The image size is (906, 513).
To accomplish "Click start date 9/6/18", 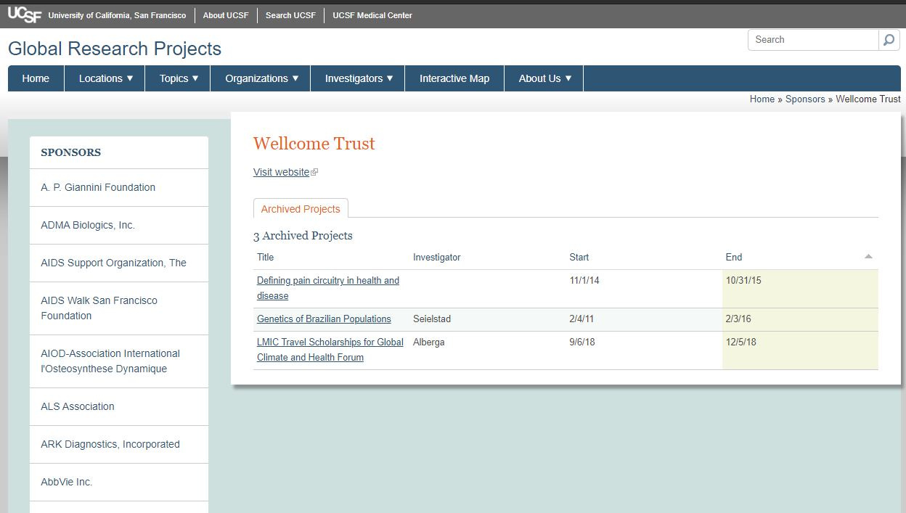I will tap(582, 342).
